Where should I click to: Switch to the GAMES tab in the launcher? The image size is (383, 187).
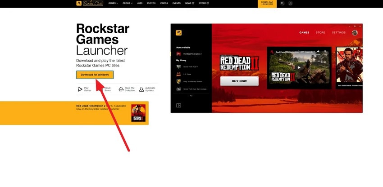[x=304, y=33]
